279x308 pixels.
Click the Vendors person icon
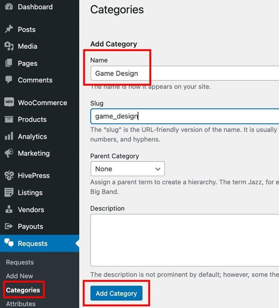[x=9, y=209]
